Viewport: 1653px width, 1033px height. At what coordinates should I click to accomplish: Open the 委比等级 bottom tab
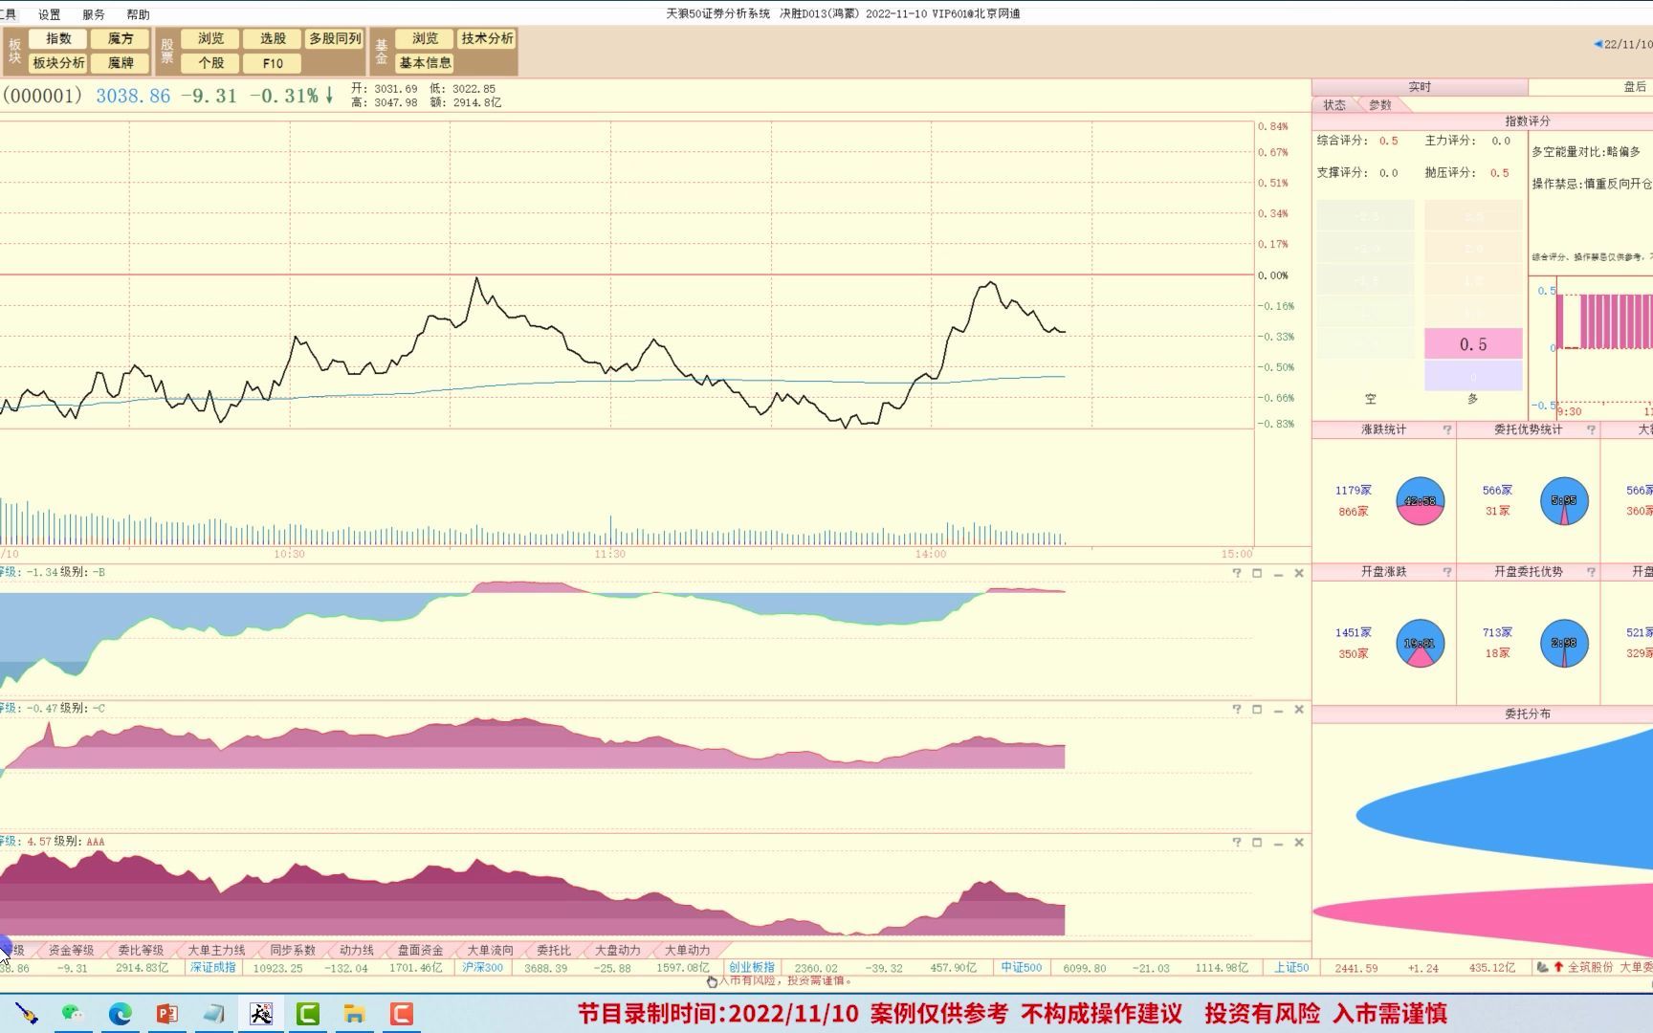coord(141,950)
